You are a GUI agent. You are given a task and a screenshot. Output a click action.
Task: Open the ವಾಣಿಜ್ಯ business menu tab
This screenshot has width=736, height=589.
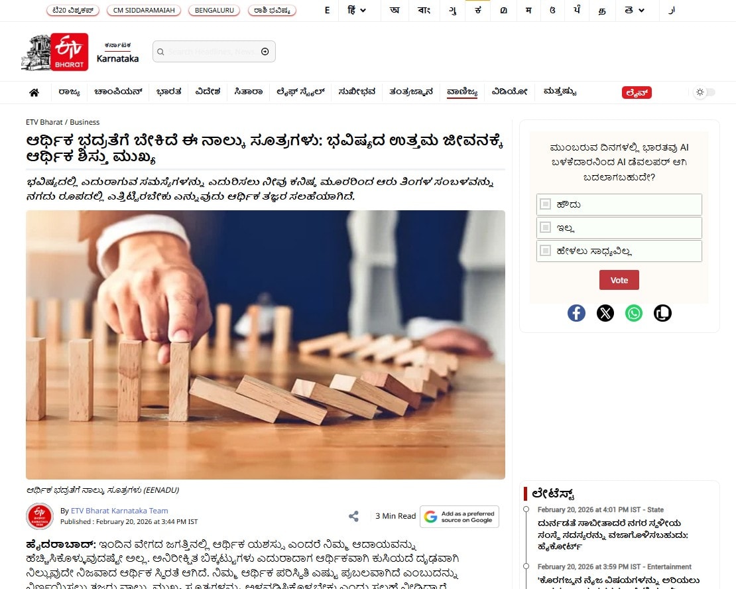pos(462,92)
